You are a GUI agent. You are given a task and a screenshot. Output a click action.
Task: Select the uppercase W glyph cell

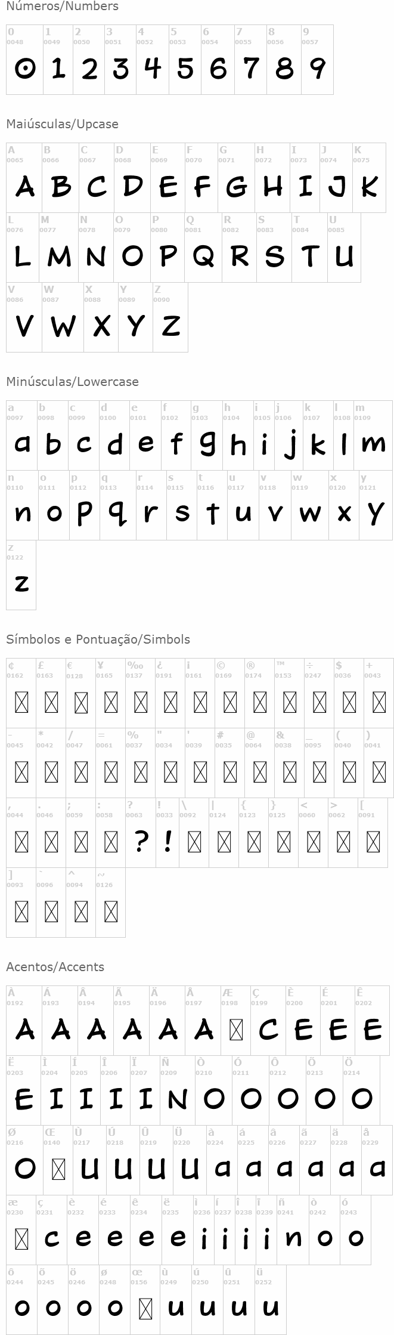(x=63, y=317)
